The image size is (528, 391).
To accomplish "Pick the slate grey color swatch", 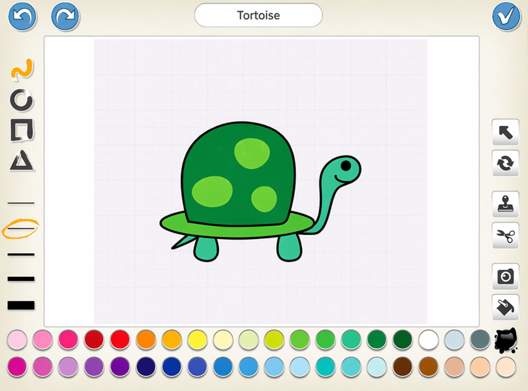I will point(480,340).
